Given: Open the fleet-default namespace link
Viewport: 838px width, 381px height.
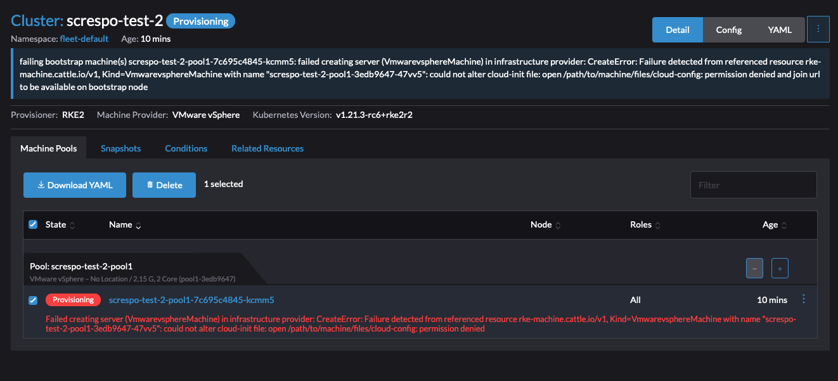Looking at the screenshot, I should click(x=84, y=39).
